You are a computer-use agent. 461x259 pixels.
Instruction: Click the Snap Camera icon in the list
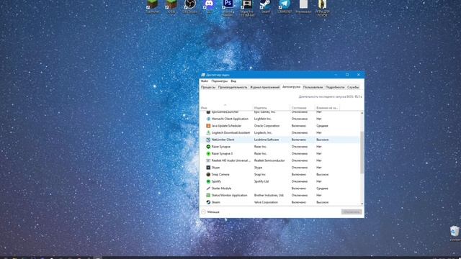[x=208, y=174]
